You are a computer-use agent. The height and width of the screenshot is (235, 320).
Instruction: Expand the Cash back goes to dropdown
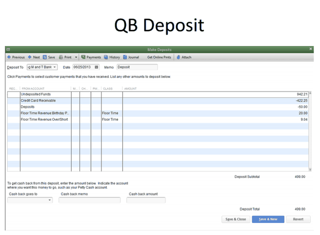tap(49, 200)
